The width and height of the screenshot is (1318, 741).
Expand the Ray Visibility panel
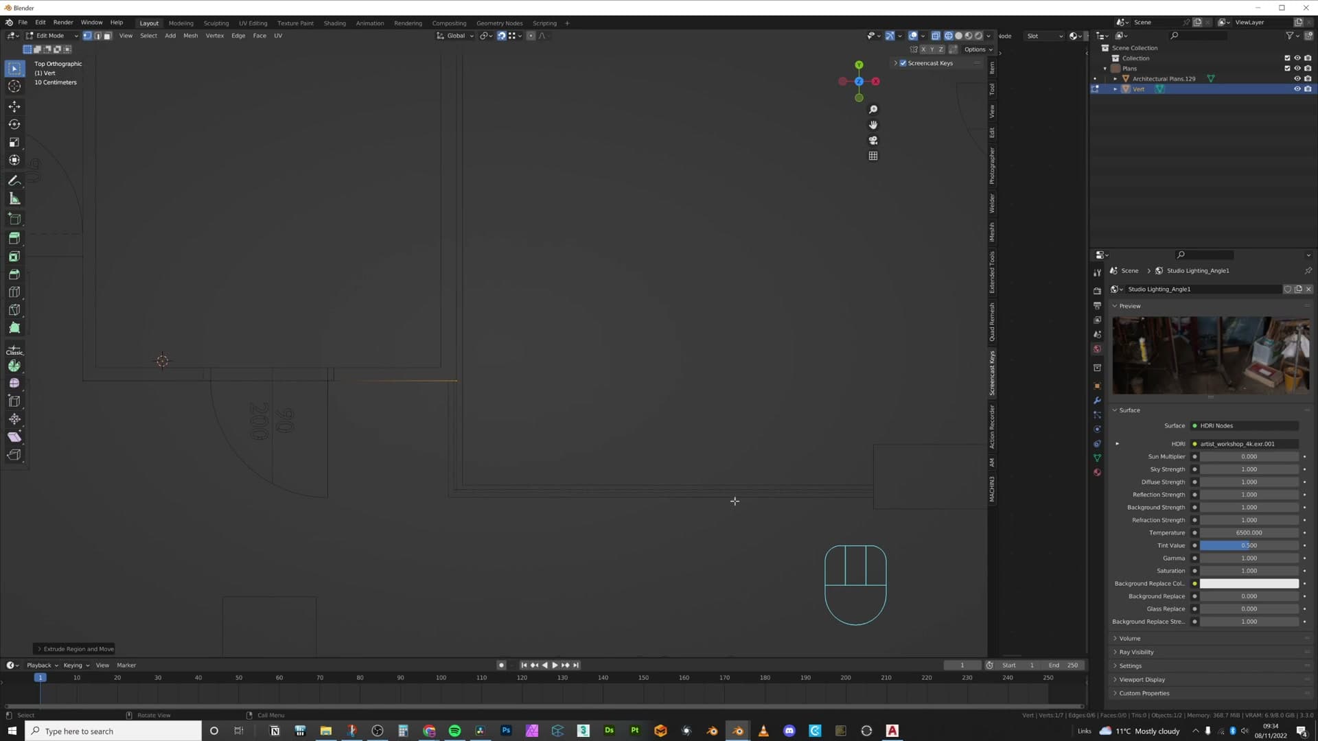(x=1135, y=652)
